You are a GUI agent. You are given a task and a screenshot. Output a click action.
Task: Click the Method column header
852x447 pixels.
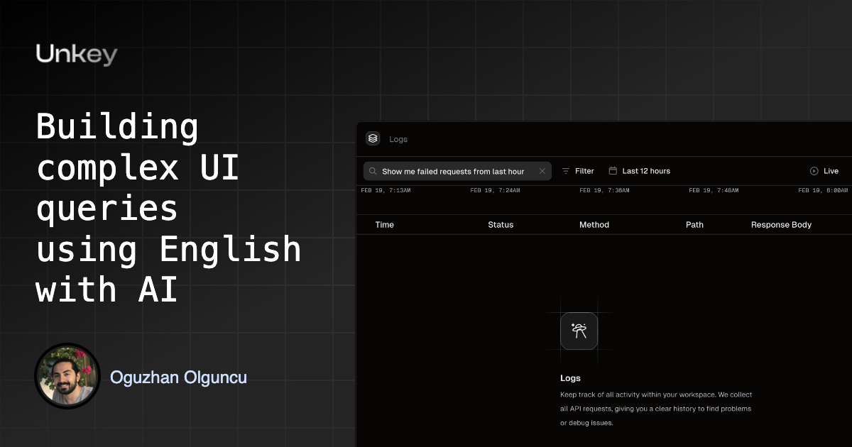pos(594,225)
